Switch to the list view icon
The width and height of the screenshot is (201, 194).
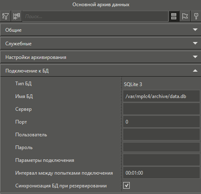(174, 16)
